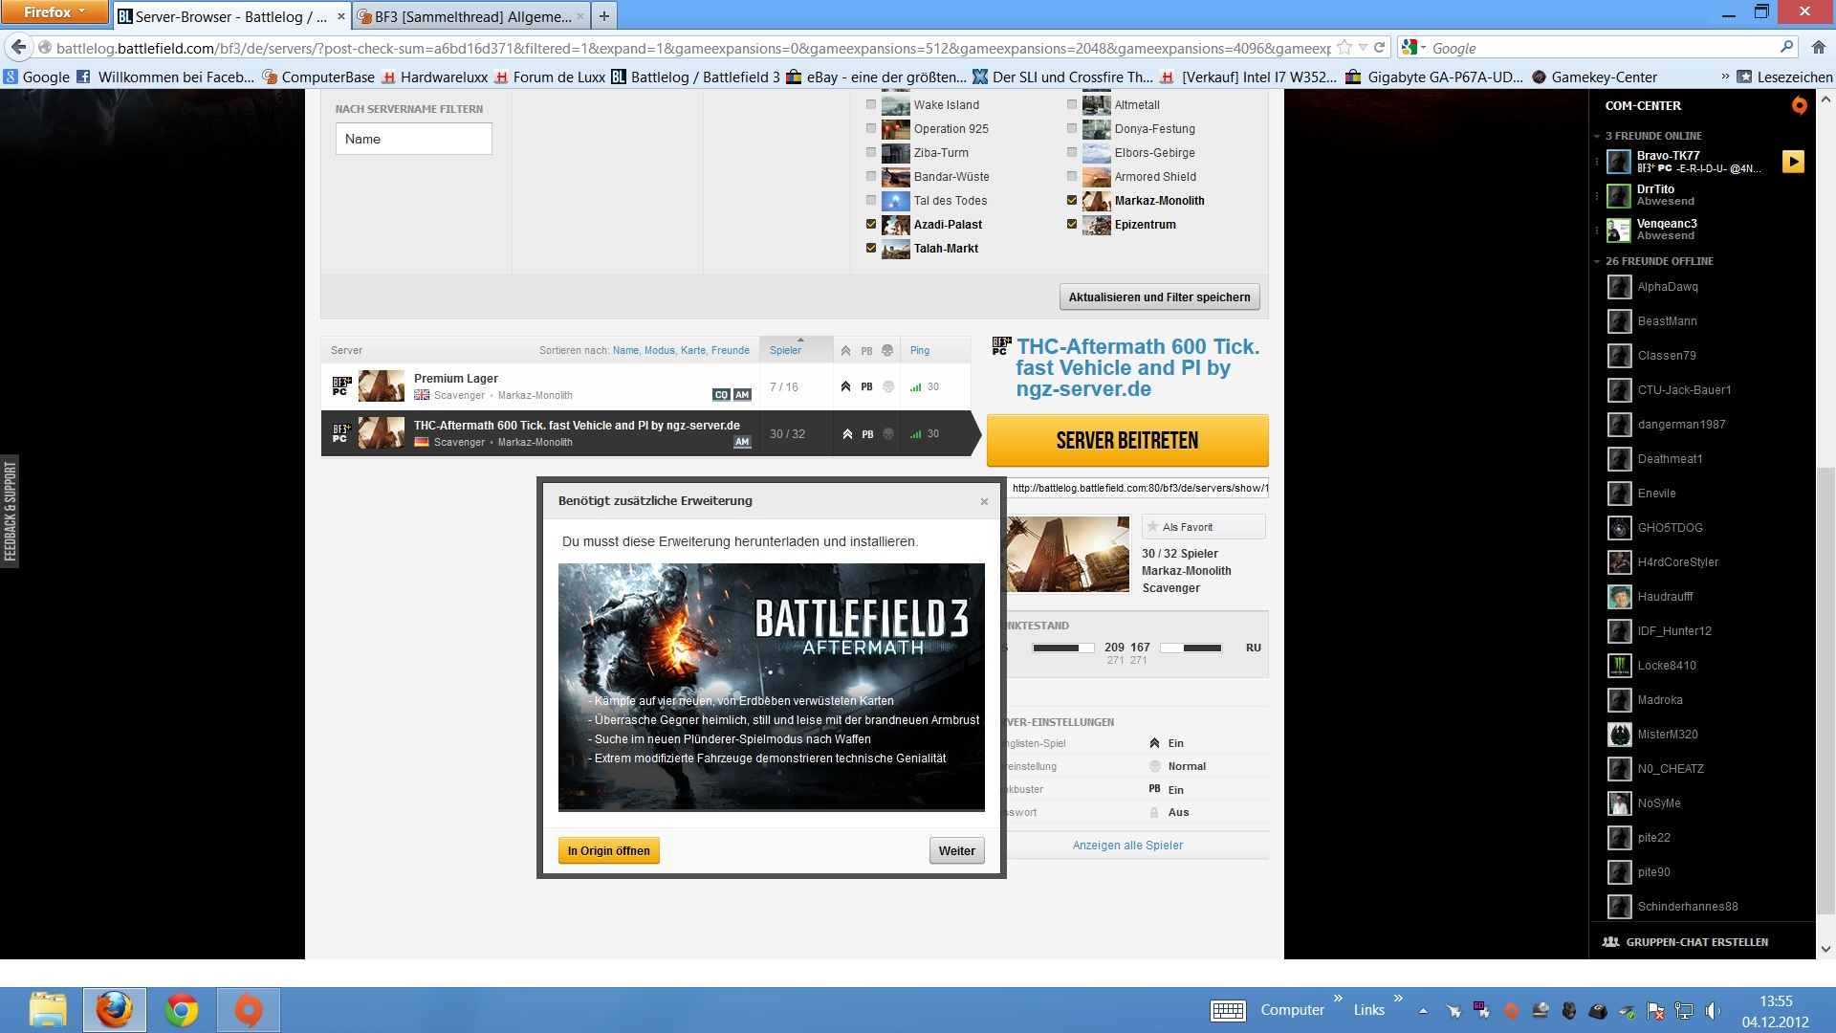
Task: Sort servers by Karte link
Action: point(693,350)
